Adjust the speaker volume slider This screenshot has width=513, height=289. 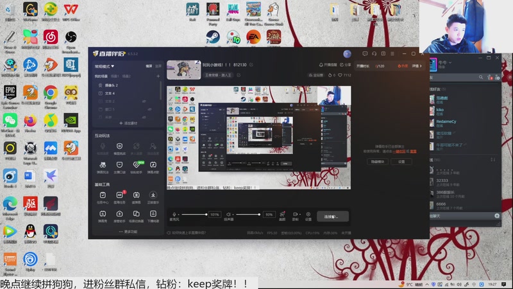tap(248, 215)
